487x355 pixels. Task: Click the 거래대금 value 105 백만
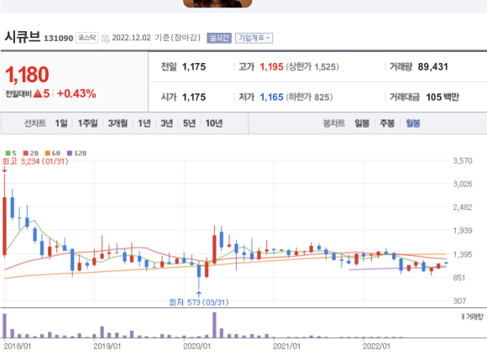pyautogui.click(x=442, y=97)
